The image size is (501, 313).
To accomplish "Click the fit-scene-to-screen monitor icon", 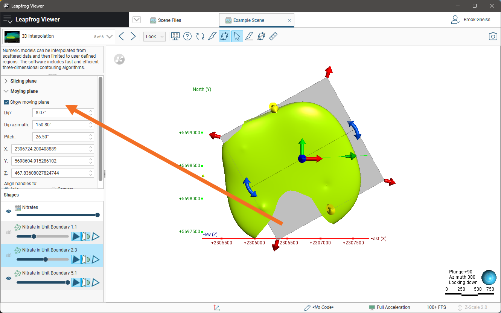I will (175, 36).
